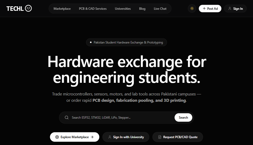The image size is (253, 145).
Task: Click Explore Marketplace button
Action: pyautogui.click(x=75, y=137)
